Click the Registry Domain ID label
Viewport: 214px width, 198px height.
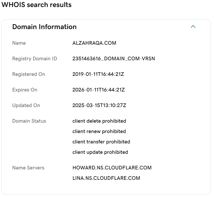[x=35, y=59]
